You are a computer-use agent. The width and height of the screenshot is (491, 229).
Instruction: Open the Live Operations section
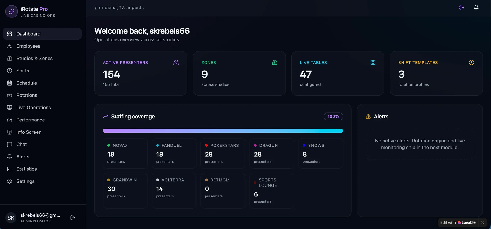tap(42, 108)
